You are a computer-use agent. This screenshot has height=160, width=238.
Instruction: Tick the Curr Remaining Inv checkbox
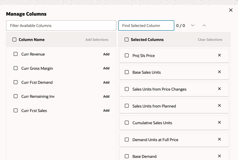coord(16,96)
